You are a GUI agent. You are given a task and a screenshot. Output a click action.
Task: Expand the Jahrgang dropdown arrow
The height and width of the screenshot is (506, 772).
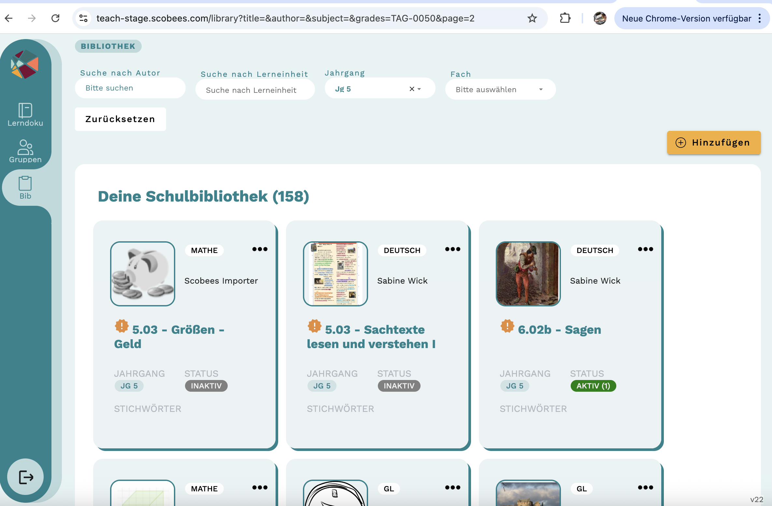420,89
